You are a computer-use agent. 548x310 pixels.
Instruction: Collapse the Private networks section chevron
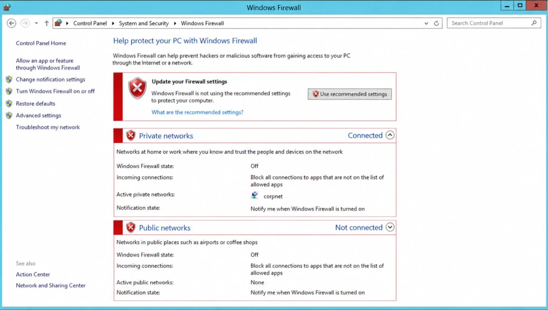click(x=390, y=135)
